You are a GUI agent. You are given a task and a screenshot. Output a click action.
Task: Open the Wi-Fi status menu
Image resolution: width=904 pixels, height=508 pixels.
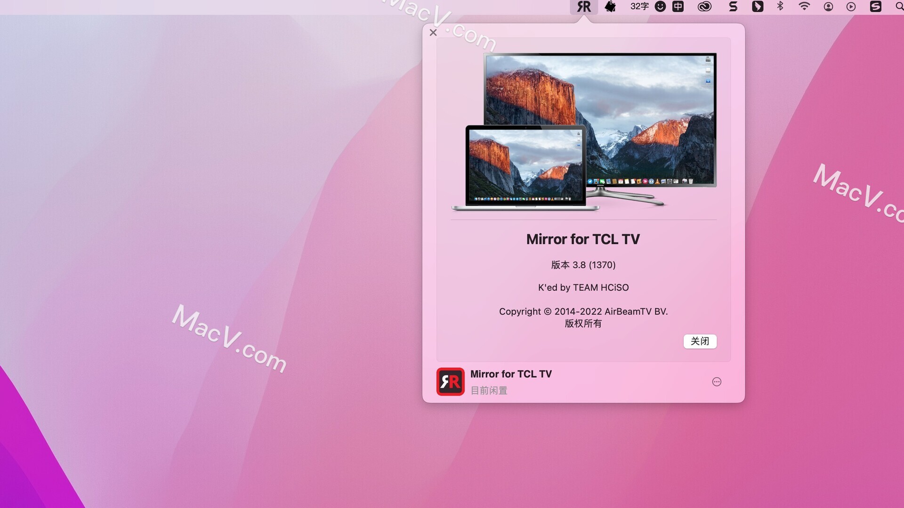(805, 7)
